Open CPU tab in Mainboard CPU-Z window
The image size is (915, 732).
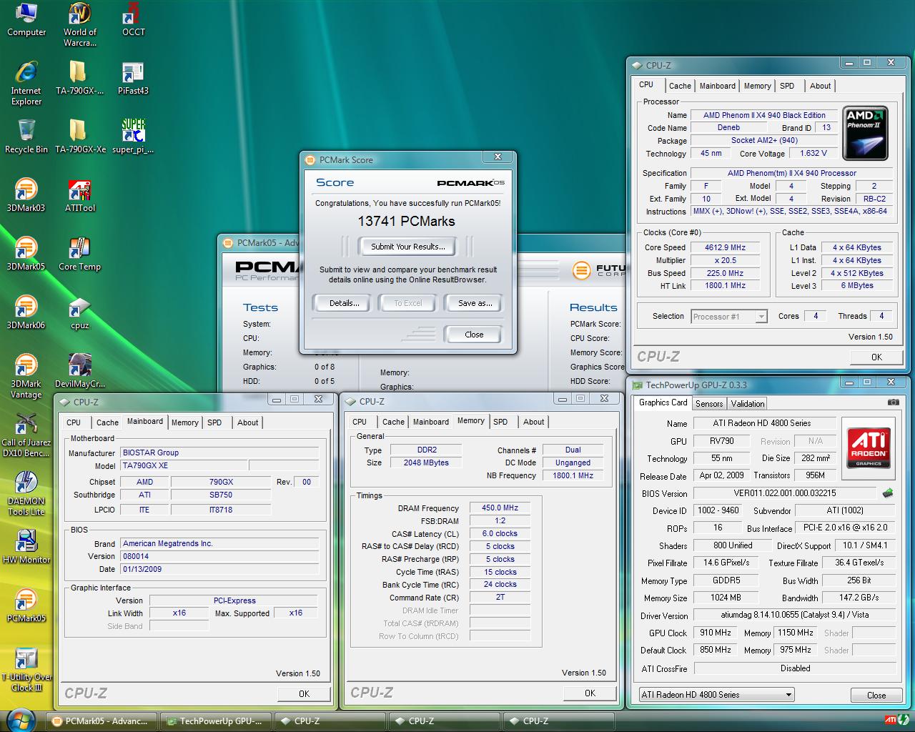tap(74, 422)
